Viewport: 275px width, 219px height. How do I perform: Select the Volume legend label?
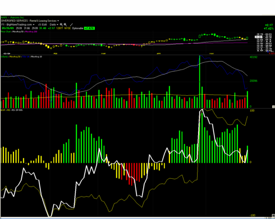(4, 57)
